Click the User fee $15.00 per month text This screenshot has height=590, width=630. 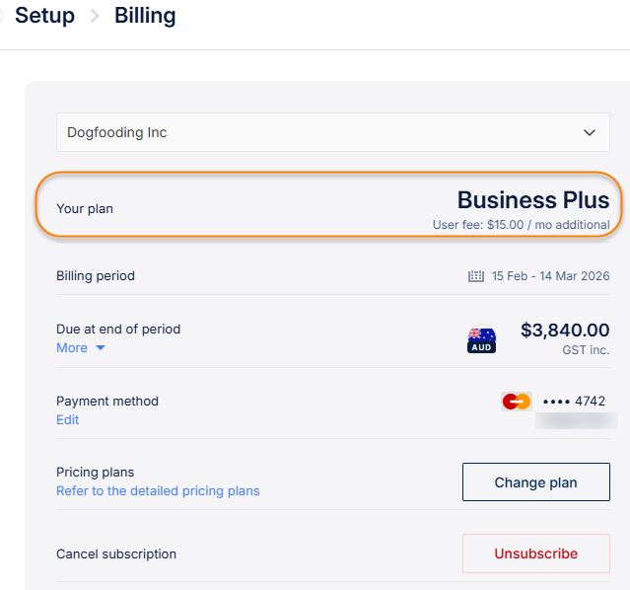point(521,225)
